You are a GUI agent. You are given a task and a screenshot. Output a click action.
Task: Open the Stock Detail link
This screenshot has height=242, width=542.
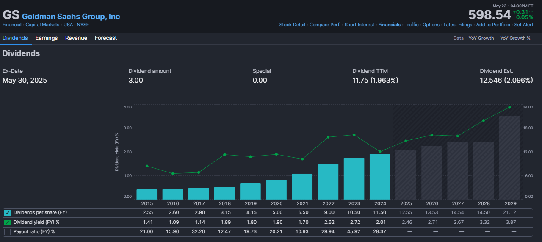tap(292, 25)
